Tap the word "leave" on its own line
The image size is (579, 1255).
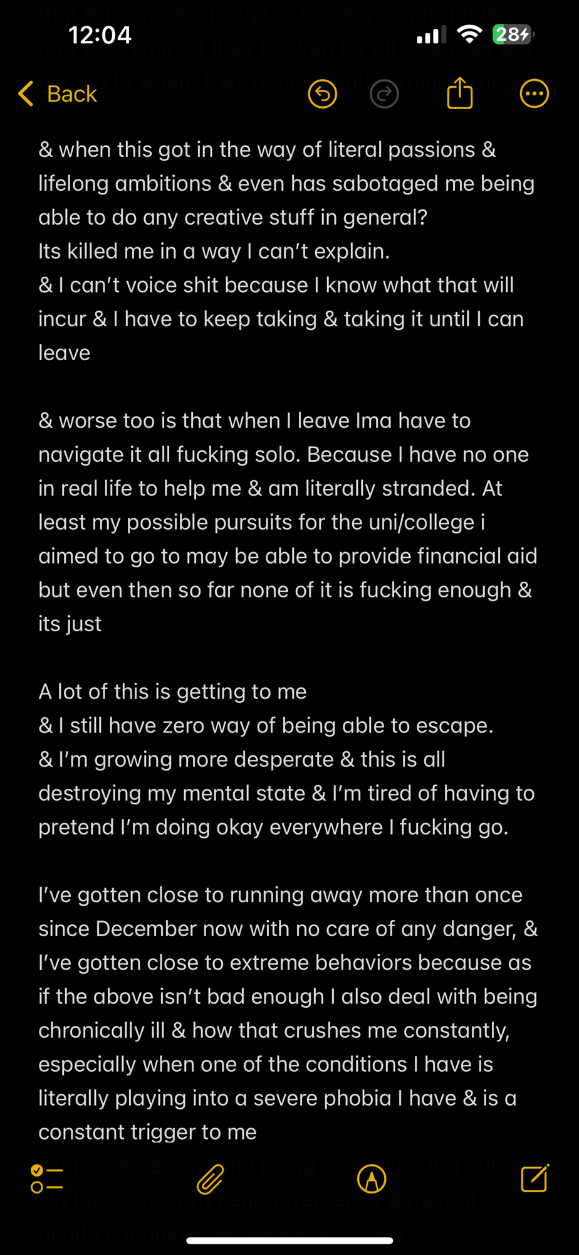(x=65, y=353)
